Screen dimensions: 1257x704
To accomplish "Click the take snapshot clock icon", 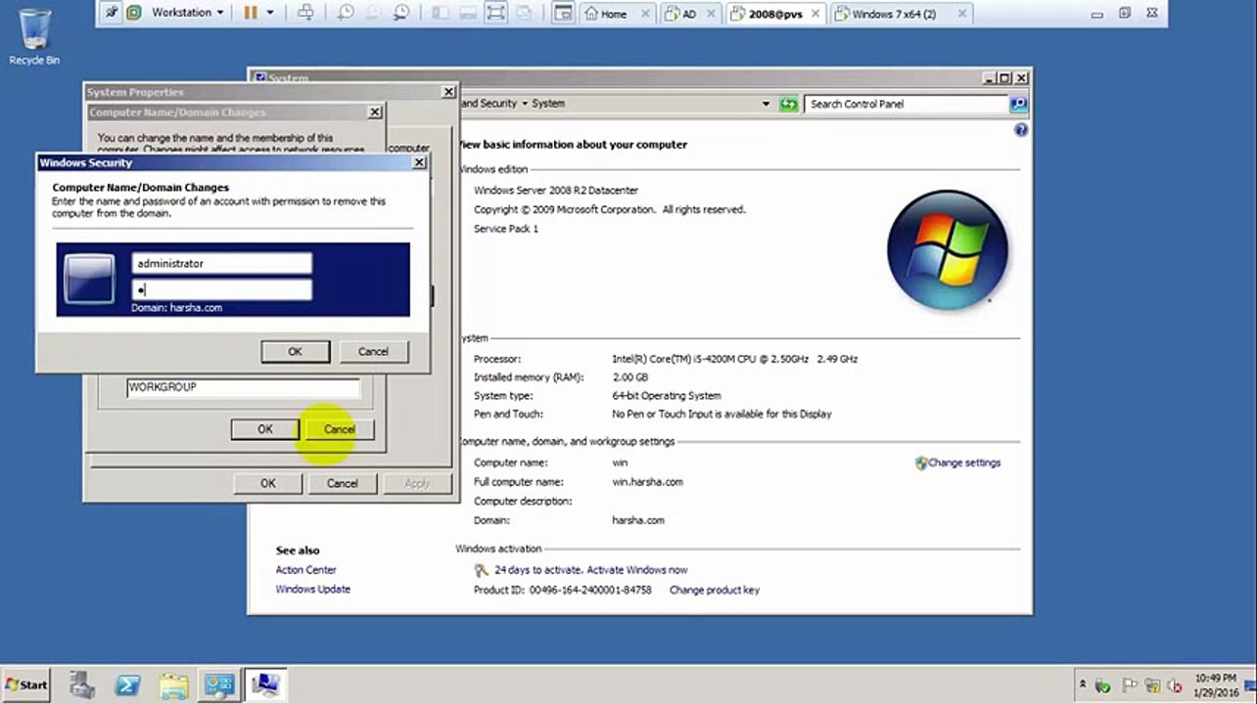I will (x=345, y=13).
